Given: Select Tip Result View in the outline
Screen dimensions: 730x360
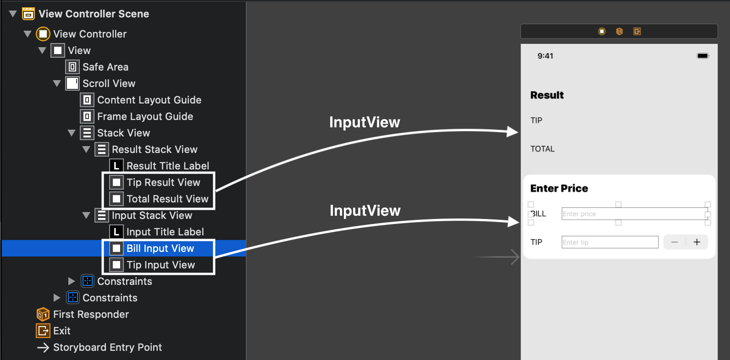Looking at the screenshot, I should (x=163, y=182).
